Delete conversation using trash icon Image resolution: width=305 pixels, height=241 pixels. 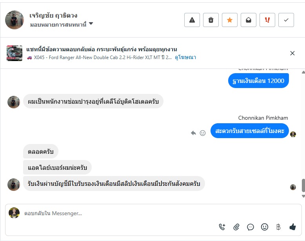[x=211, y=20]
